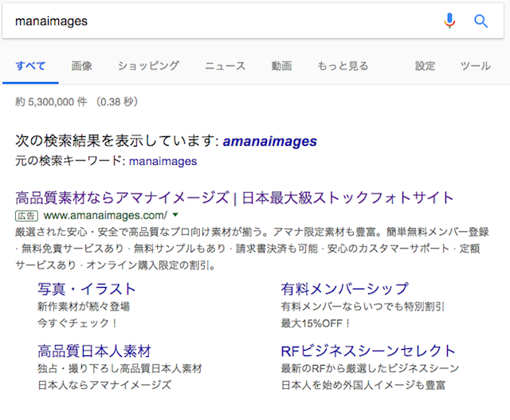Screen dimensions: 510x420
Task: Switch to the 動画 tab
Action: point(281,66)
